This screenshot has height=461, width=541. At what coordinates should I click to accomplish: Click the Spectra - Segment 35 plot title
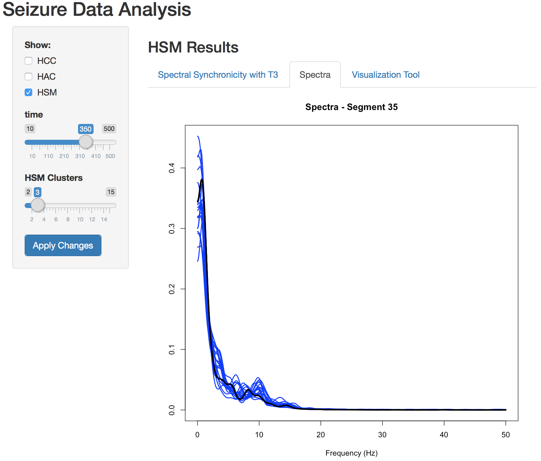click(x=351, y=107)
